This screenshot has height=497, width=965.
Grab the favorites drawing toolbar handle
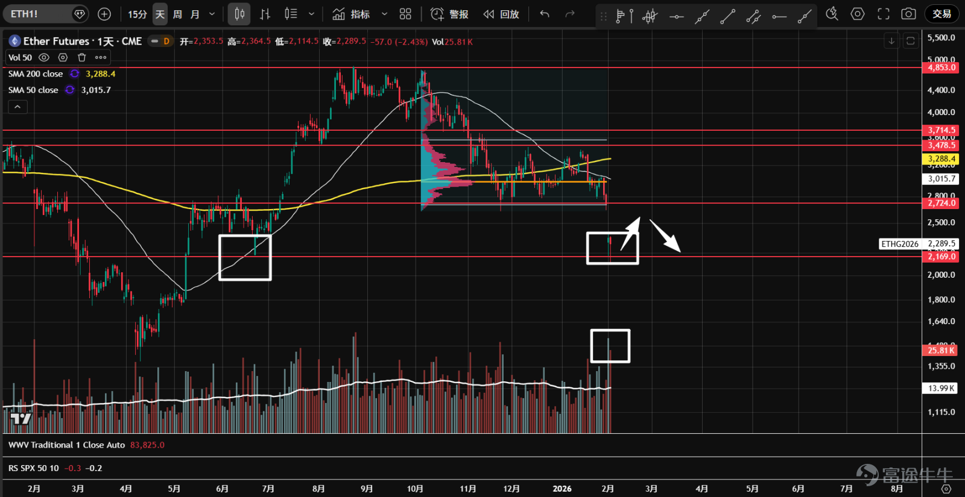[x=603, y=17]
